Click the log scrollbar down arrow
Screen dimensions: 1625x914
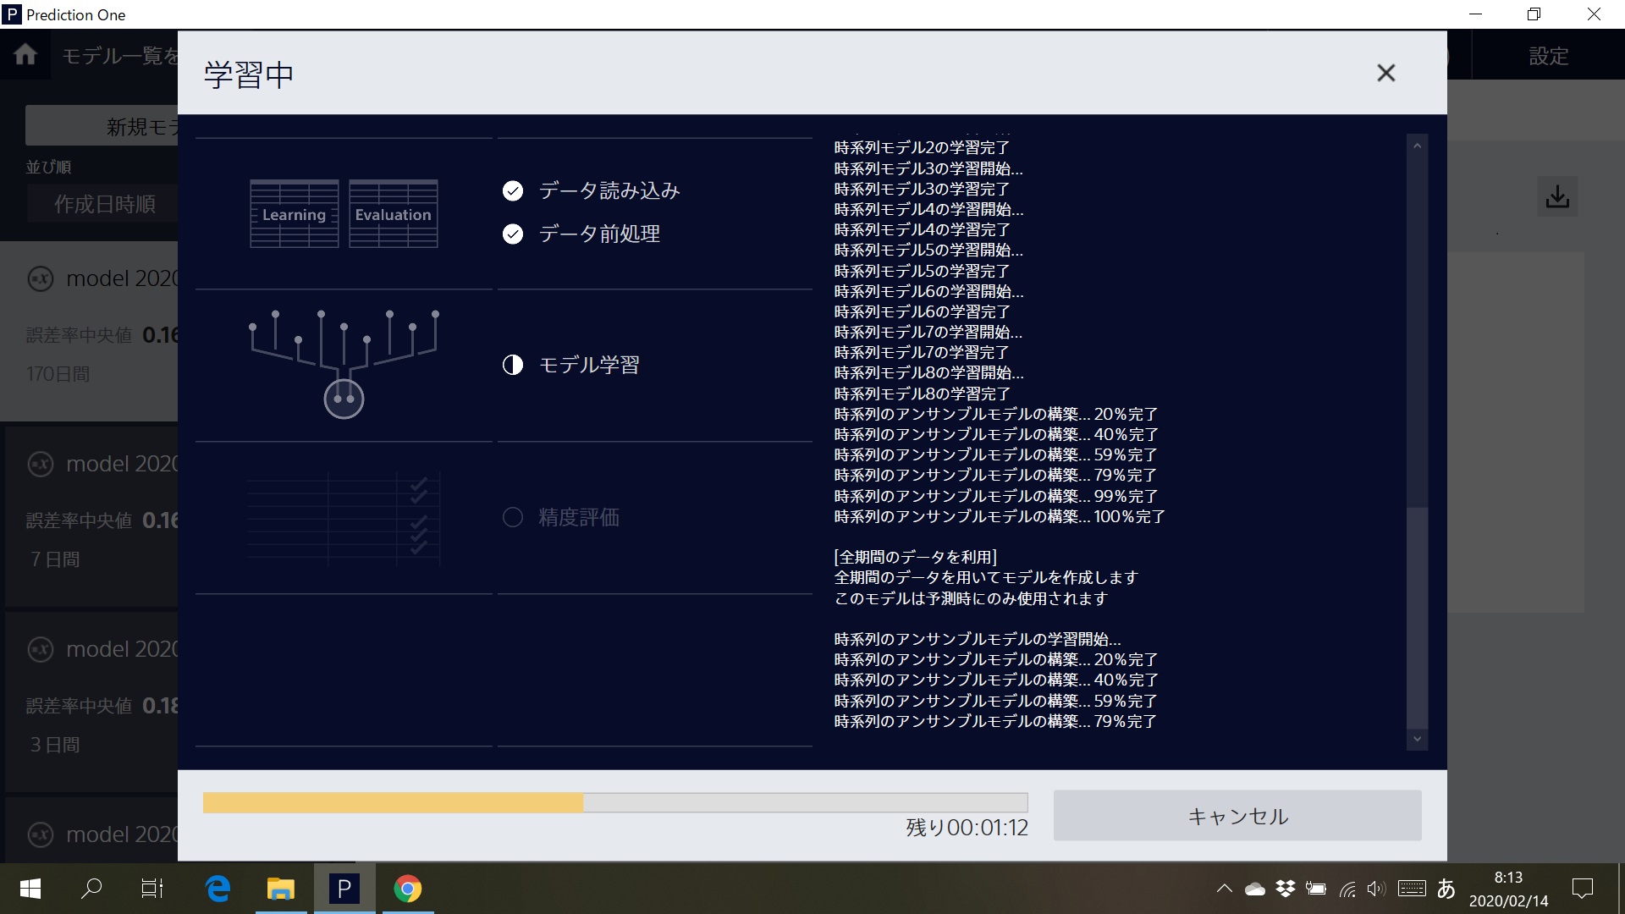click(x=1417, y=739)
